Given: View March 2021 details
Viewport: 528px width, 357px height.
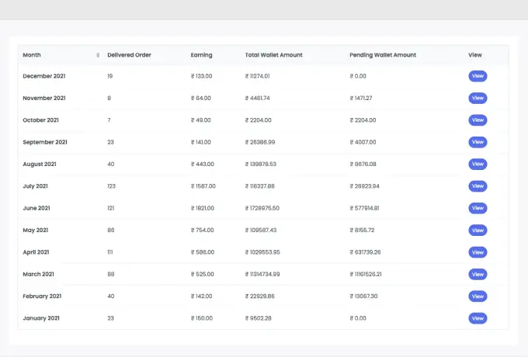Looking at the screenshot, I should (x=478, y=274).
